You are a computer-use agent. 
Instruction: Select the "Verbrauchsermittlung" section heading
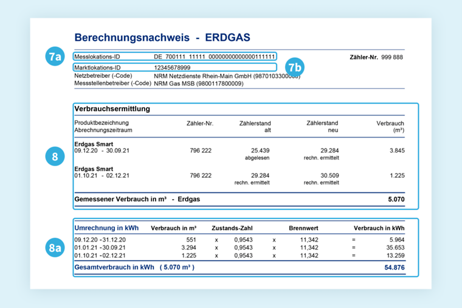pyautogui.click(x=112, y=109)
